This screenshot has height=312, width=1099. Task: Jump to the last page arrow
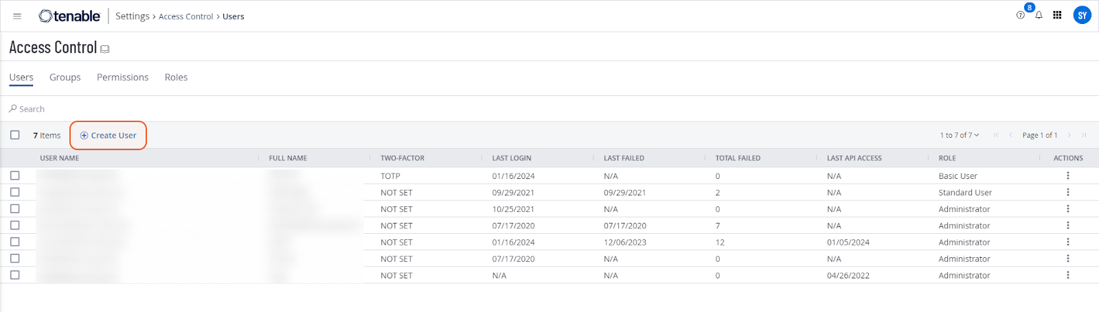[x=1084, y=135]
